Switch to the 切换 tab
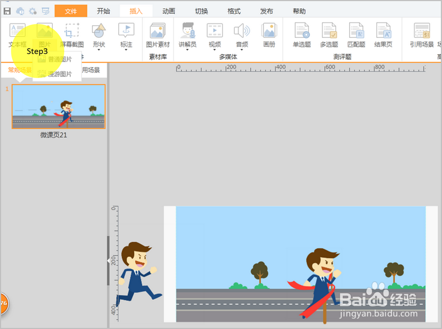 [201, 11]
